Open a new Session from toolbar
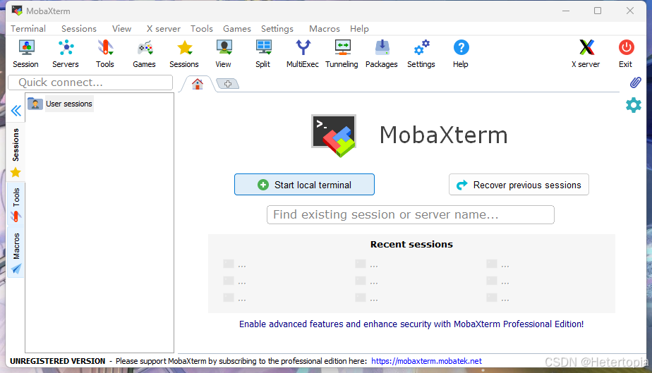The image size is (652, 373). (x=26, y=54)
